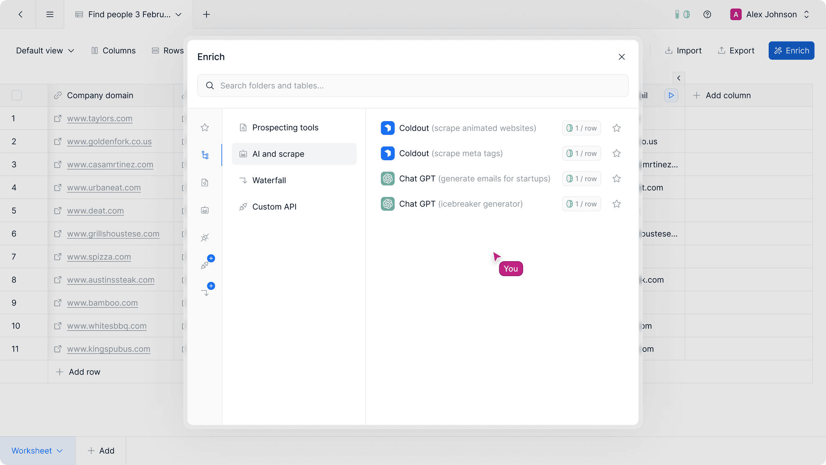
Task: Click external link icon for www.bamboo.com
Action: coord(58,302)
